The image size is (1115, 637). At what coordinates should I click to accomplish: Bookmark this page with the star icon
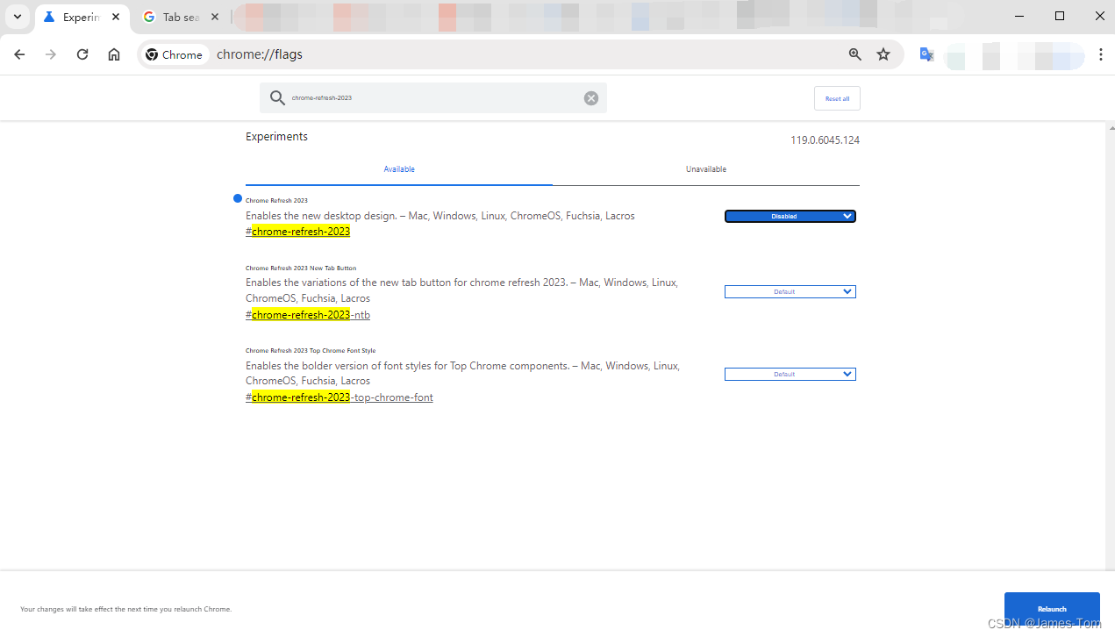tap(883, 54)
